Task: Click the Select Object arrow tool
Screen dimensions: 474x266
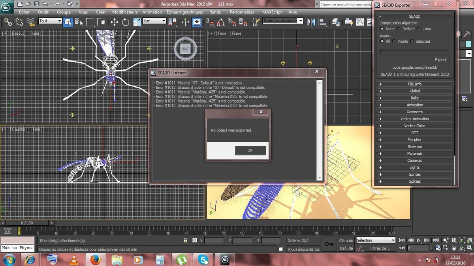Action: (68, 22)
